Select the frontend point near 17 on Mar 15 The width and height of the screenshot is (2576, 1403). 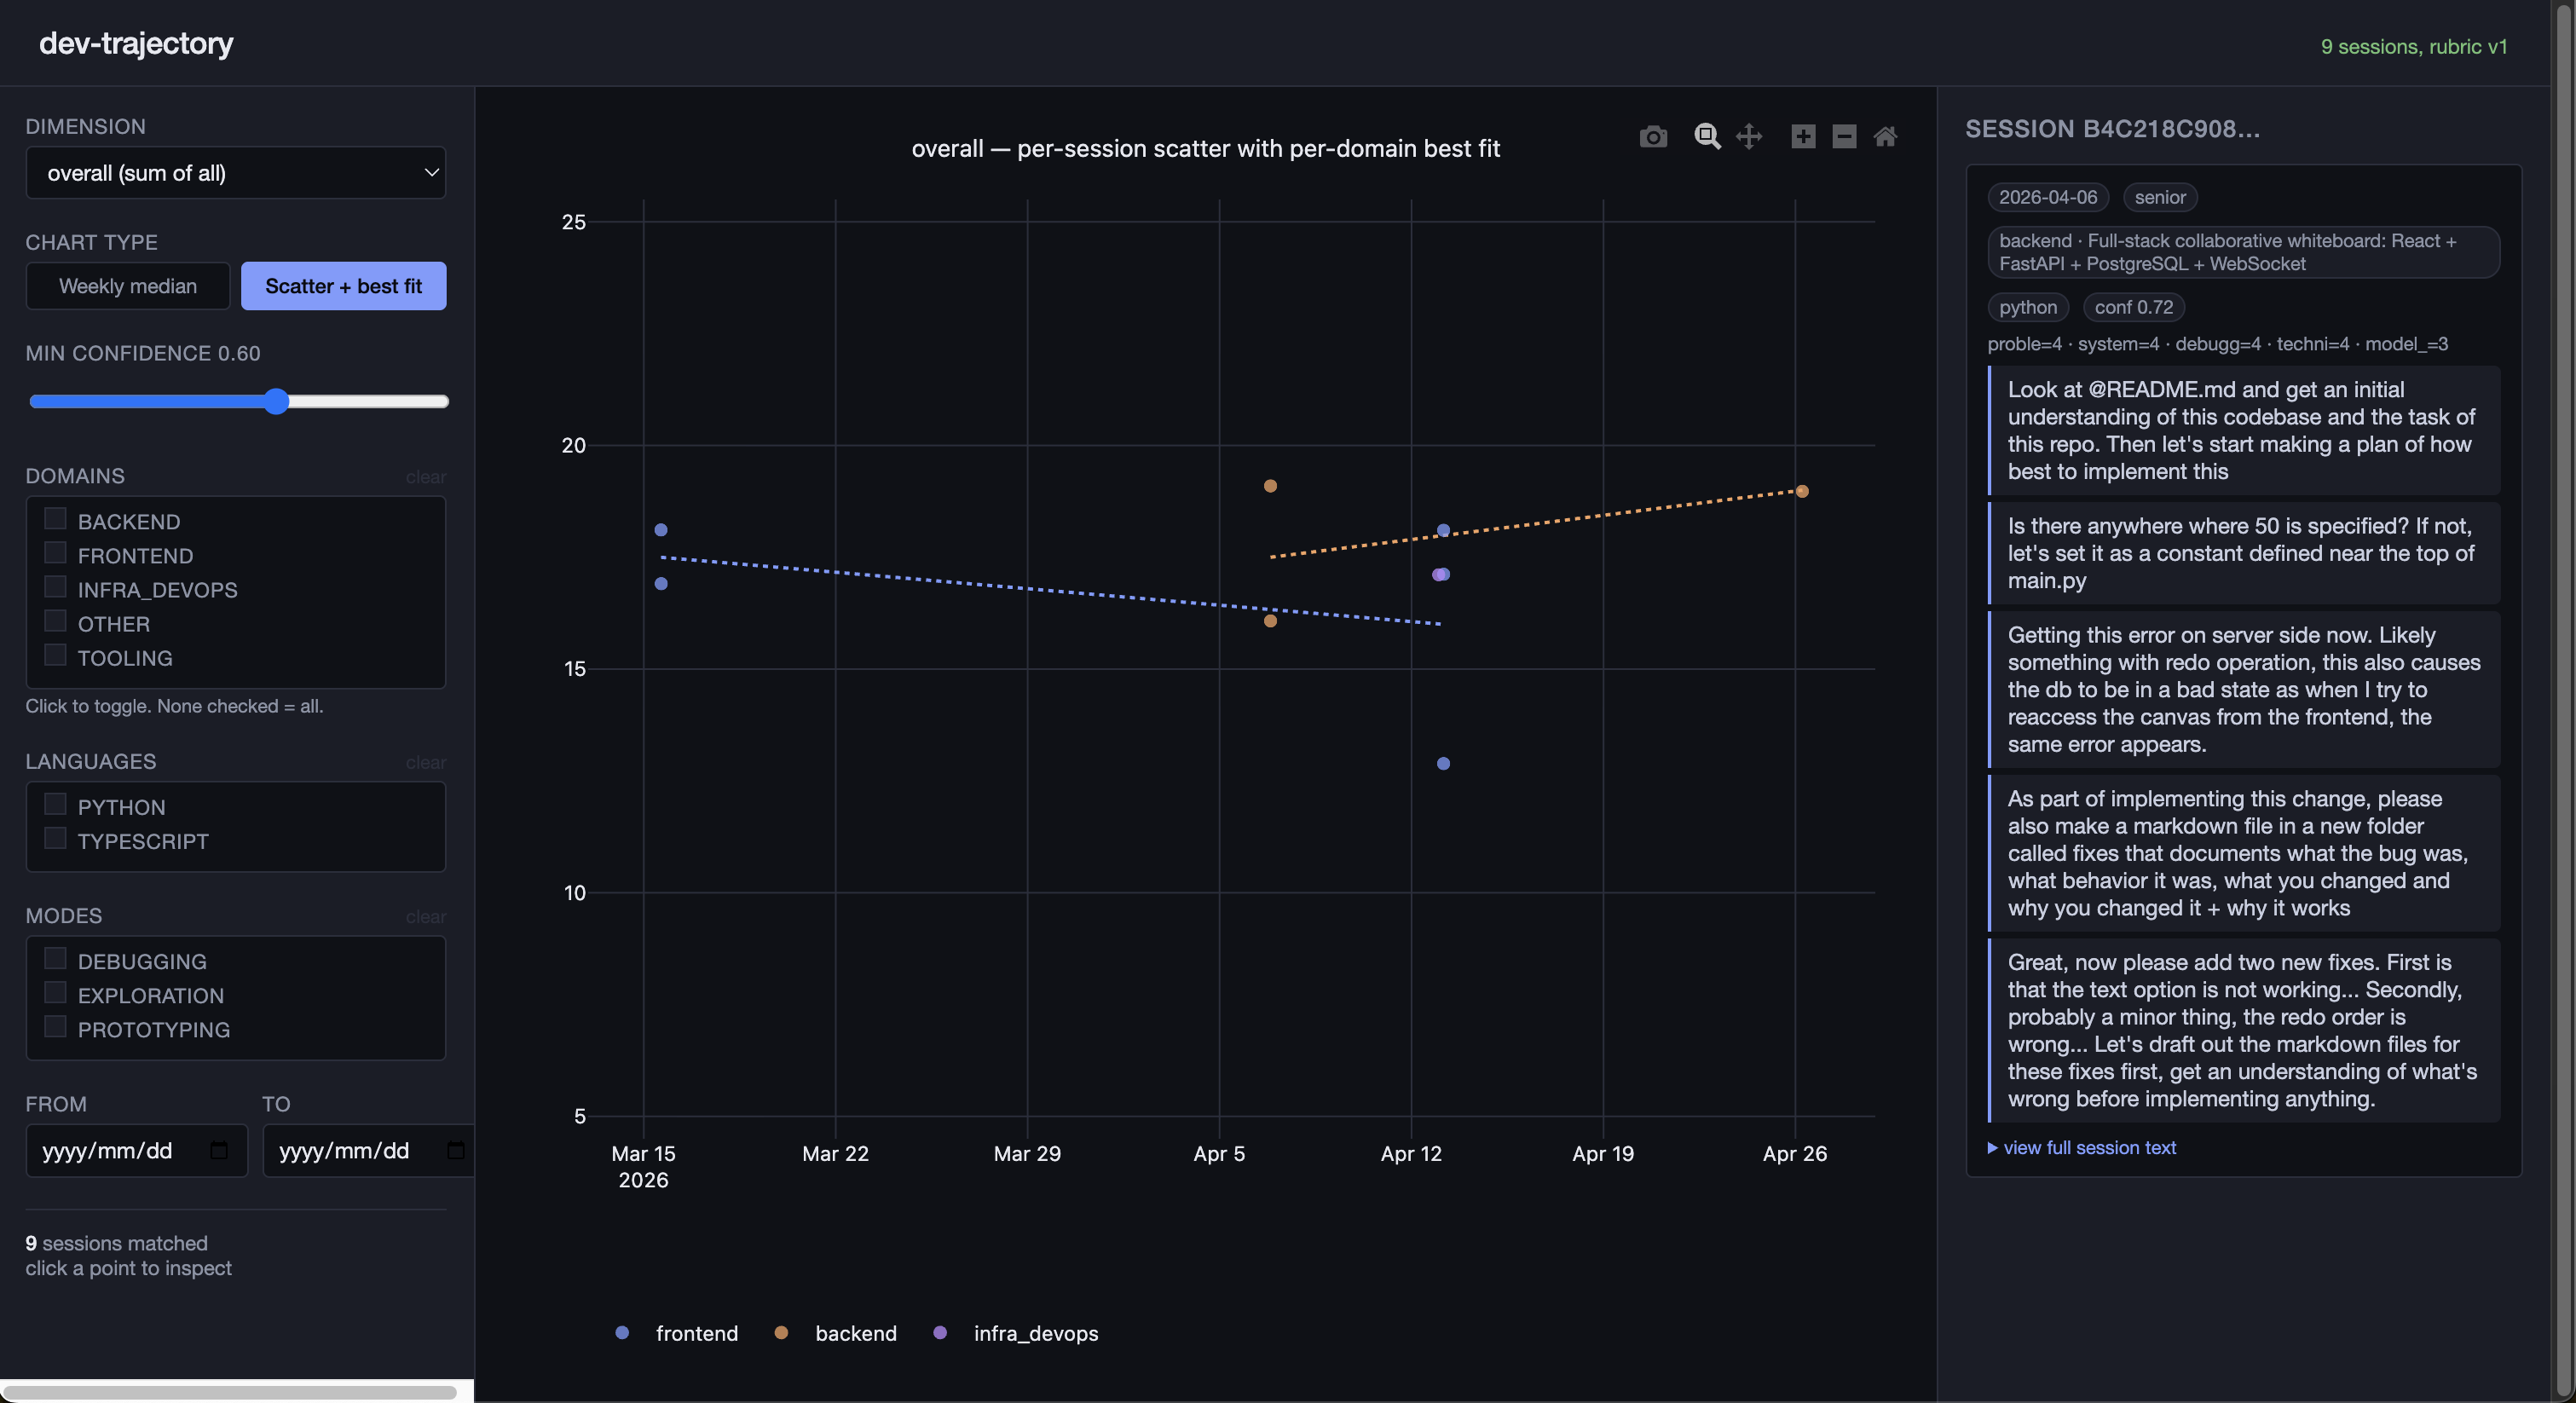pyautogui.click(x=661, y=584)
